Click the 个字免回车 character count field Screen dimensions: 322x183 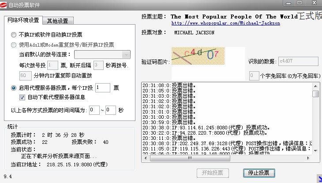(254, 76)
